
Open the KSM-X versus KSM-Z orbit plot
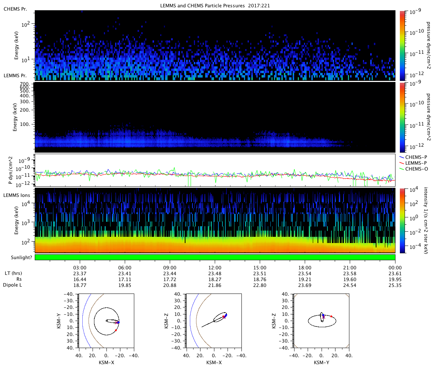pyautogui.click(x=214, y=321)
